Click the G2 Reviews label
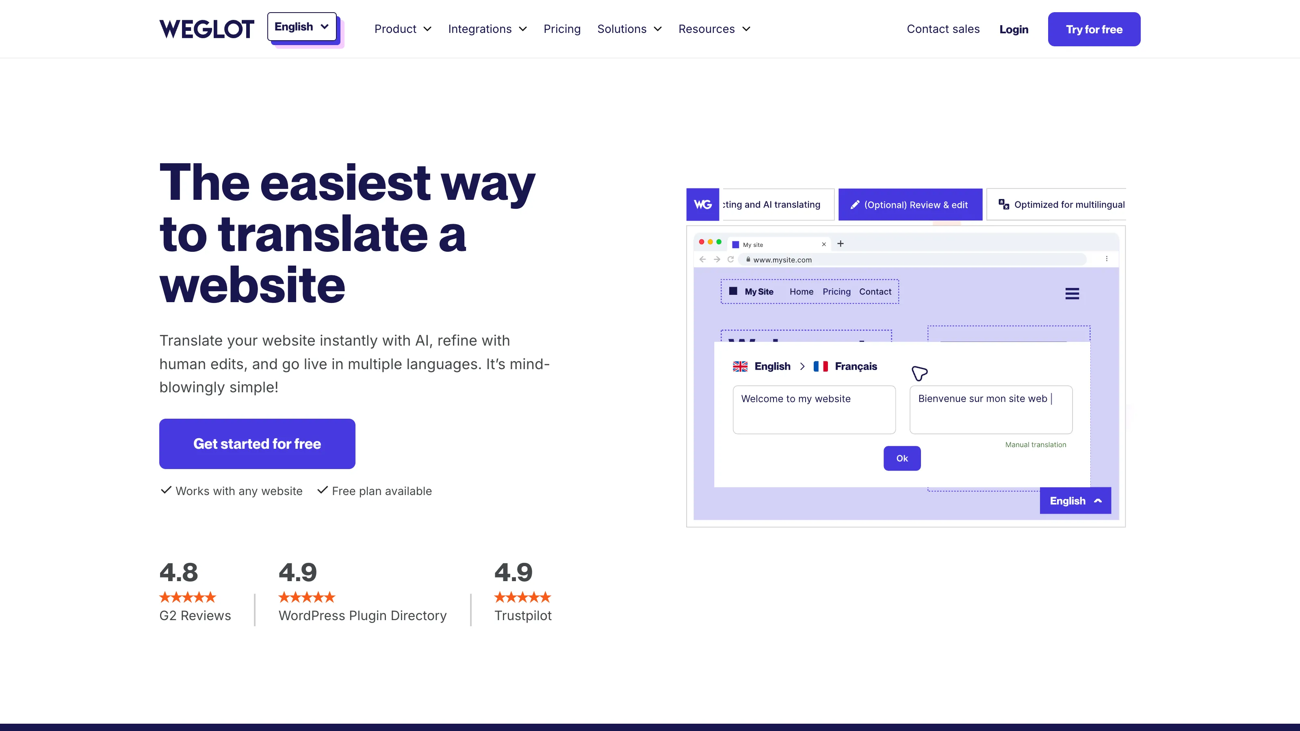The image size is (1300, 731). [x=195, y=616]
